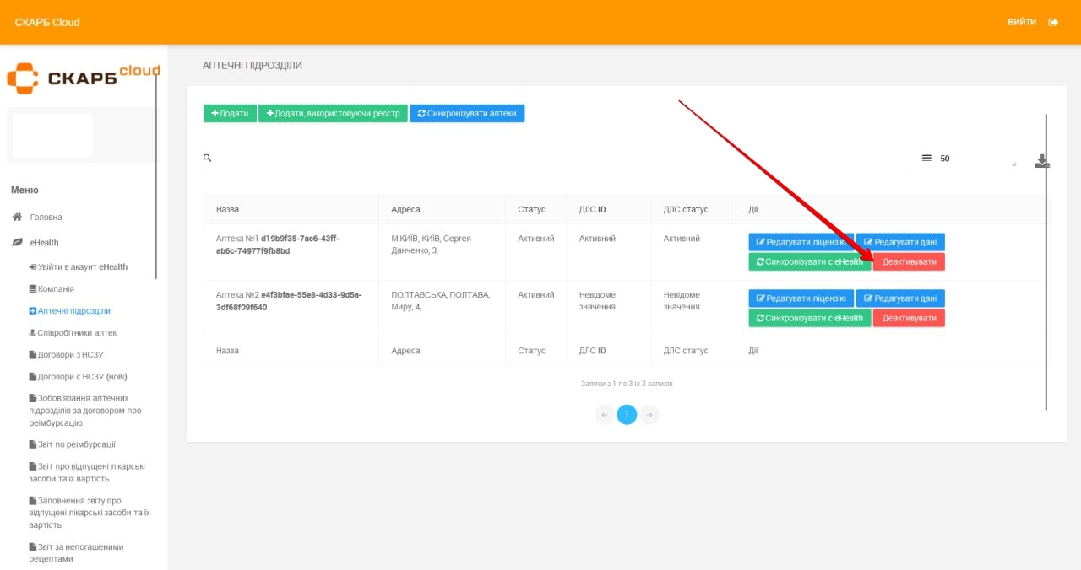Click the table search input field
This screenshot has width=1081, height=570.
[x=557, y=158]
